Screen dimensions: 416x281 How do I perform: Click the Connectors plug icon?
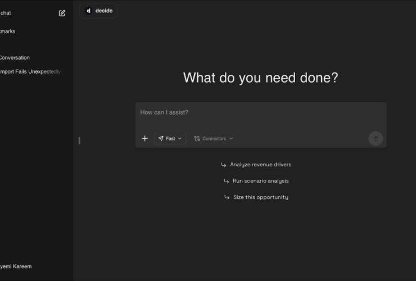197,138
